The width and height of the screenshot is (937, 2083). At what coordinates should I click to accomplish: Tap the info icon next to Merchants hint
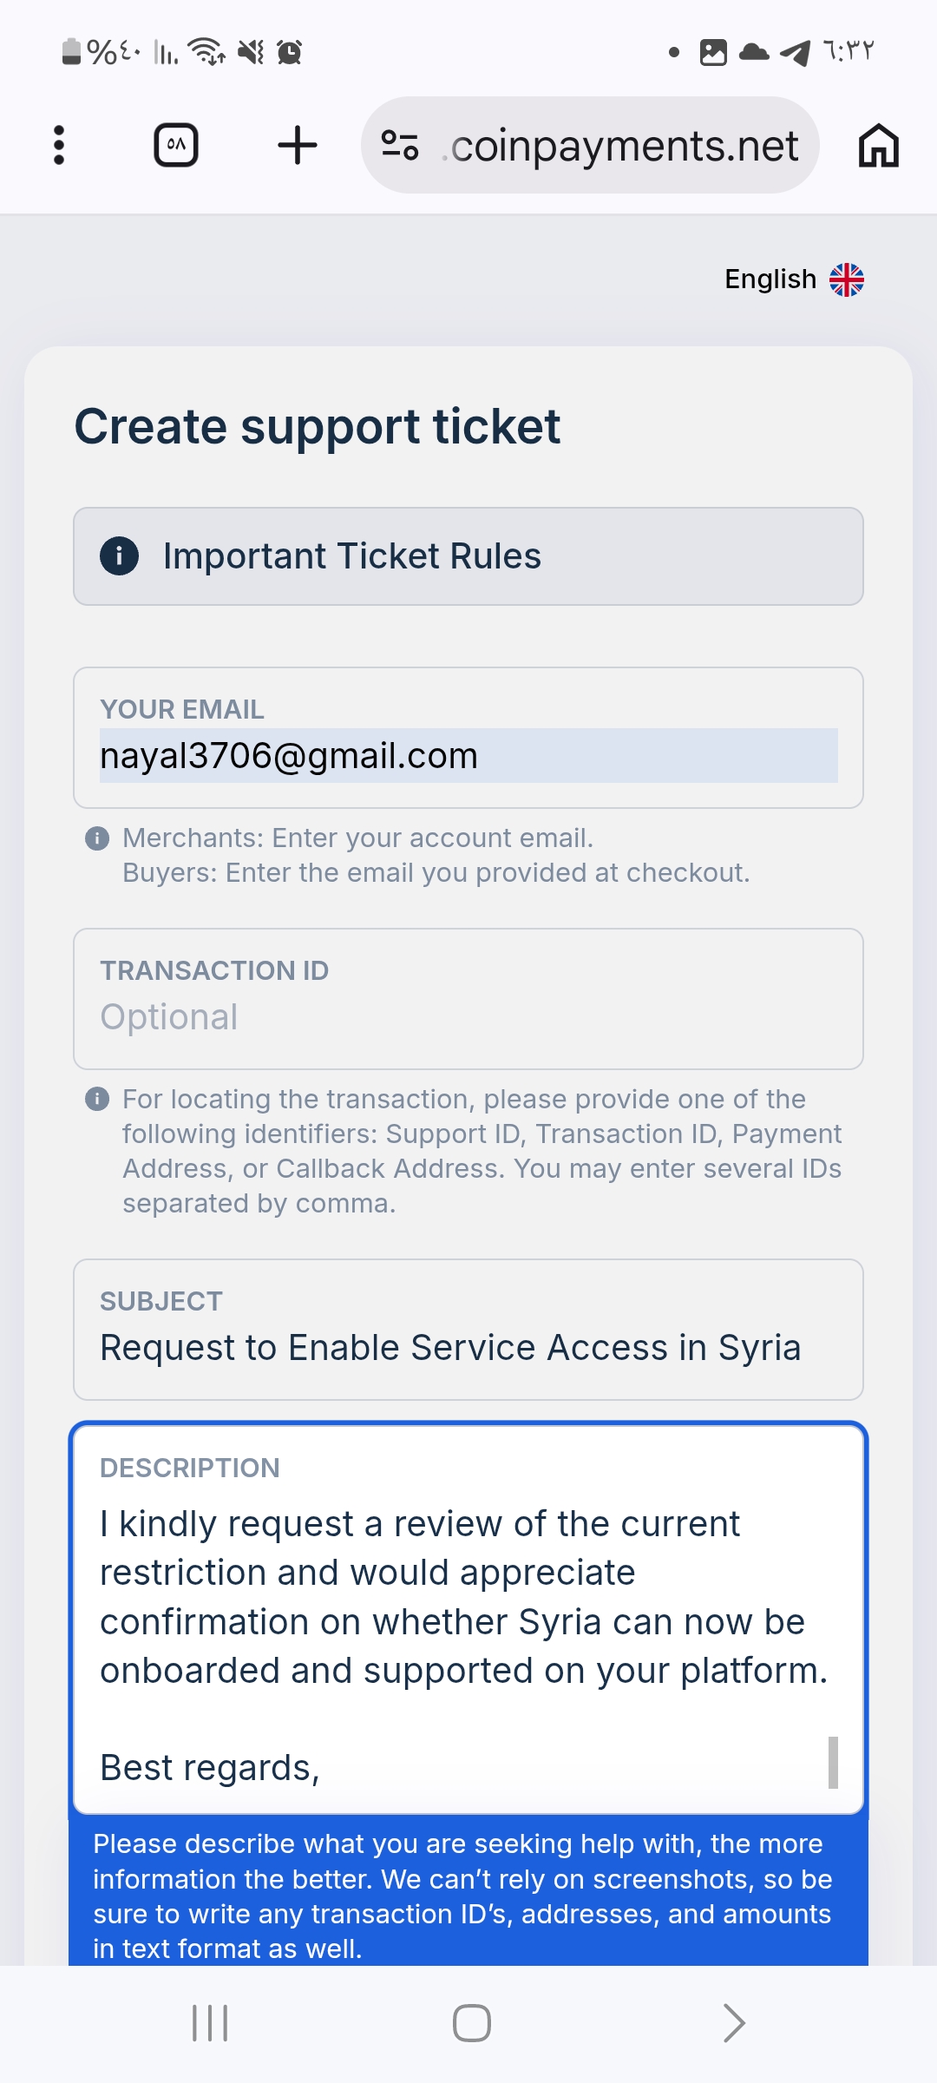[97, 838]
